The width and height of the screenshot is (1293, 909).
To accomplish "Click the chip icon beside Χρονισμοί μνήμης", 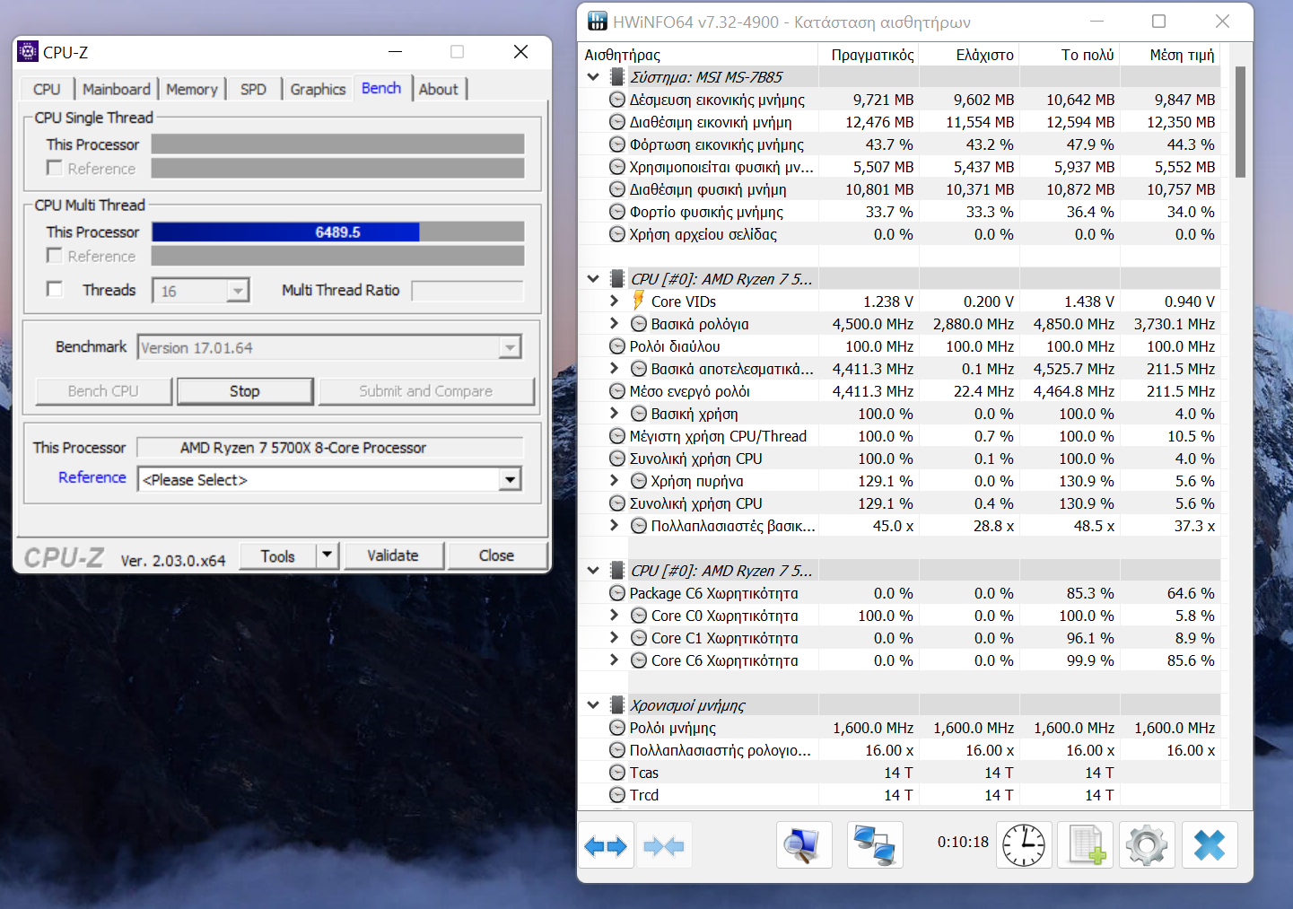I will (x=617, y=705).
